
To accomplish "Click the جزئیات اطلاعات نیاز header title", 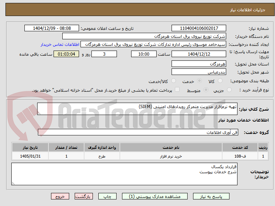I will click(248, 10).
